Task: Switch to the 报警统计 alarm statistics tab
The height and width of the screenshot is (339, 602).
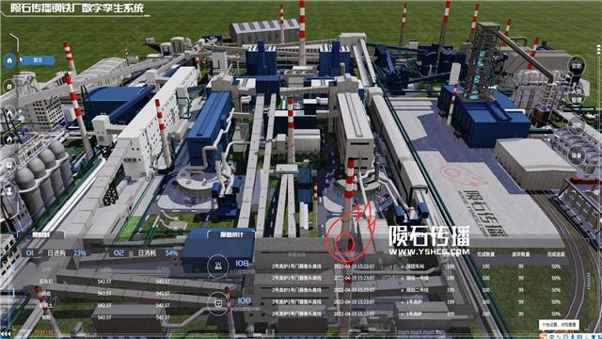Action: [x=231, y=234]
